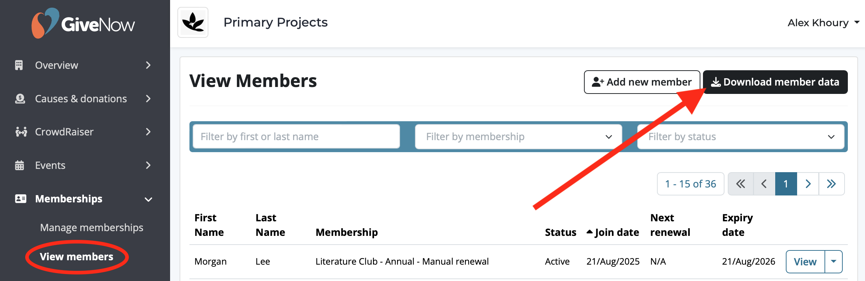The height and width of the screenshot is (281, 865).
Task: Click the Add new member button
Action: [642, 82]
